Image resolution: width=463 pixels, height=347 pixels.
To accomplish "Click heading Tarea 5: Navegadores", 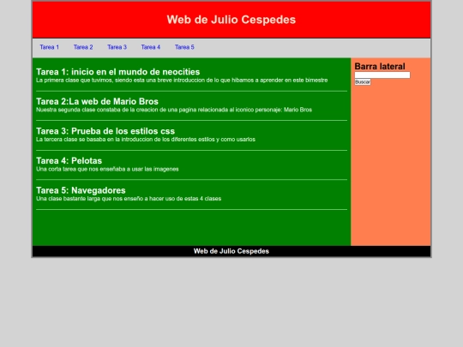I will click(x=81, y=190).
